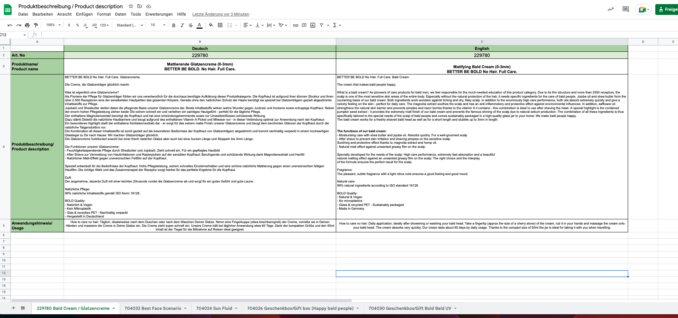Switch to the 704024 Sun Fluid sheet tab
Image resolution: width=678 pixels, height=318 pixels.
[x=214, y=308]
